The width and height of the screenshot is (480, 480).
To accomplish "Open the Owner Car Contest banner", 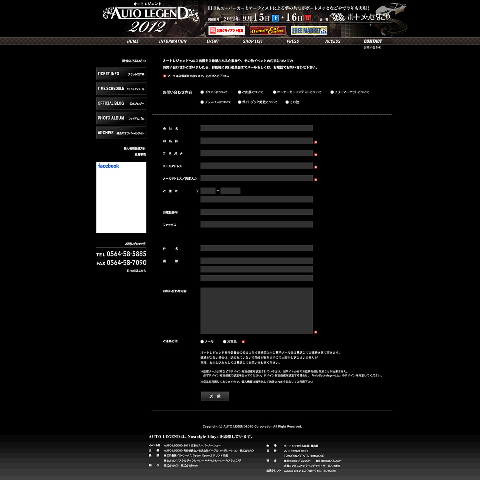I will (268, 30).
